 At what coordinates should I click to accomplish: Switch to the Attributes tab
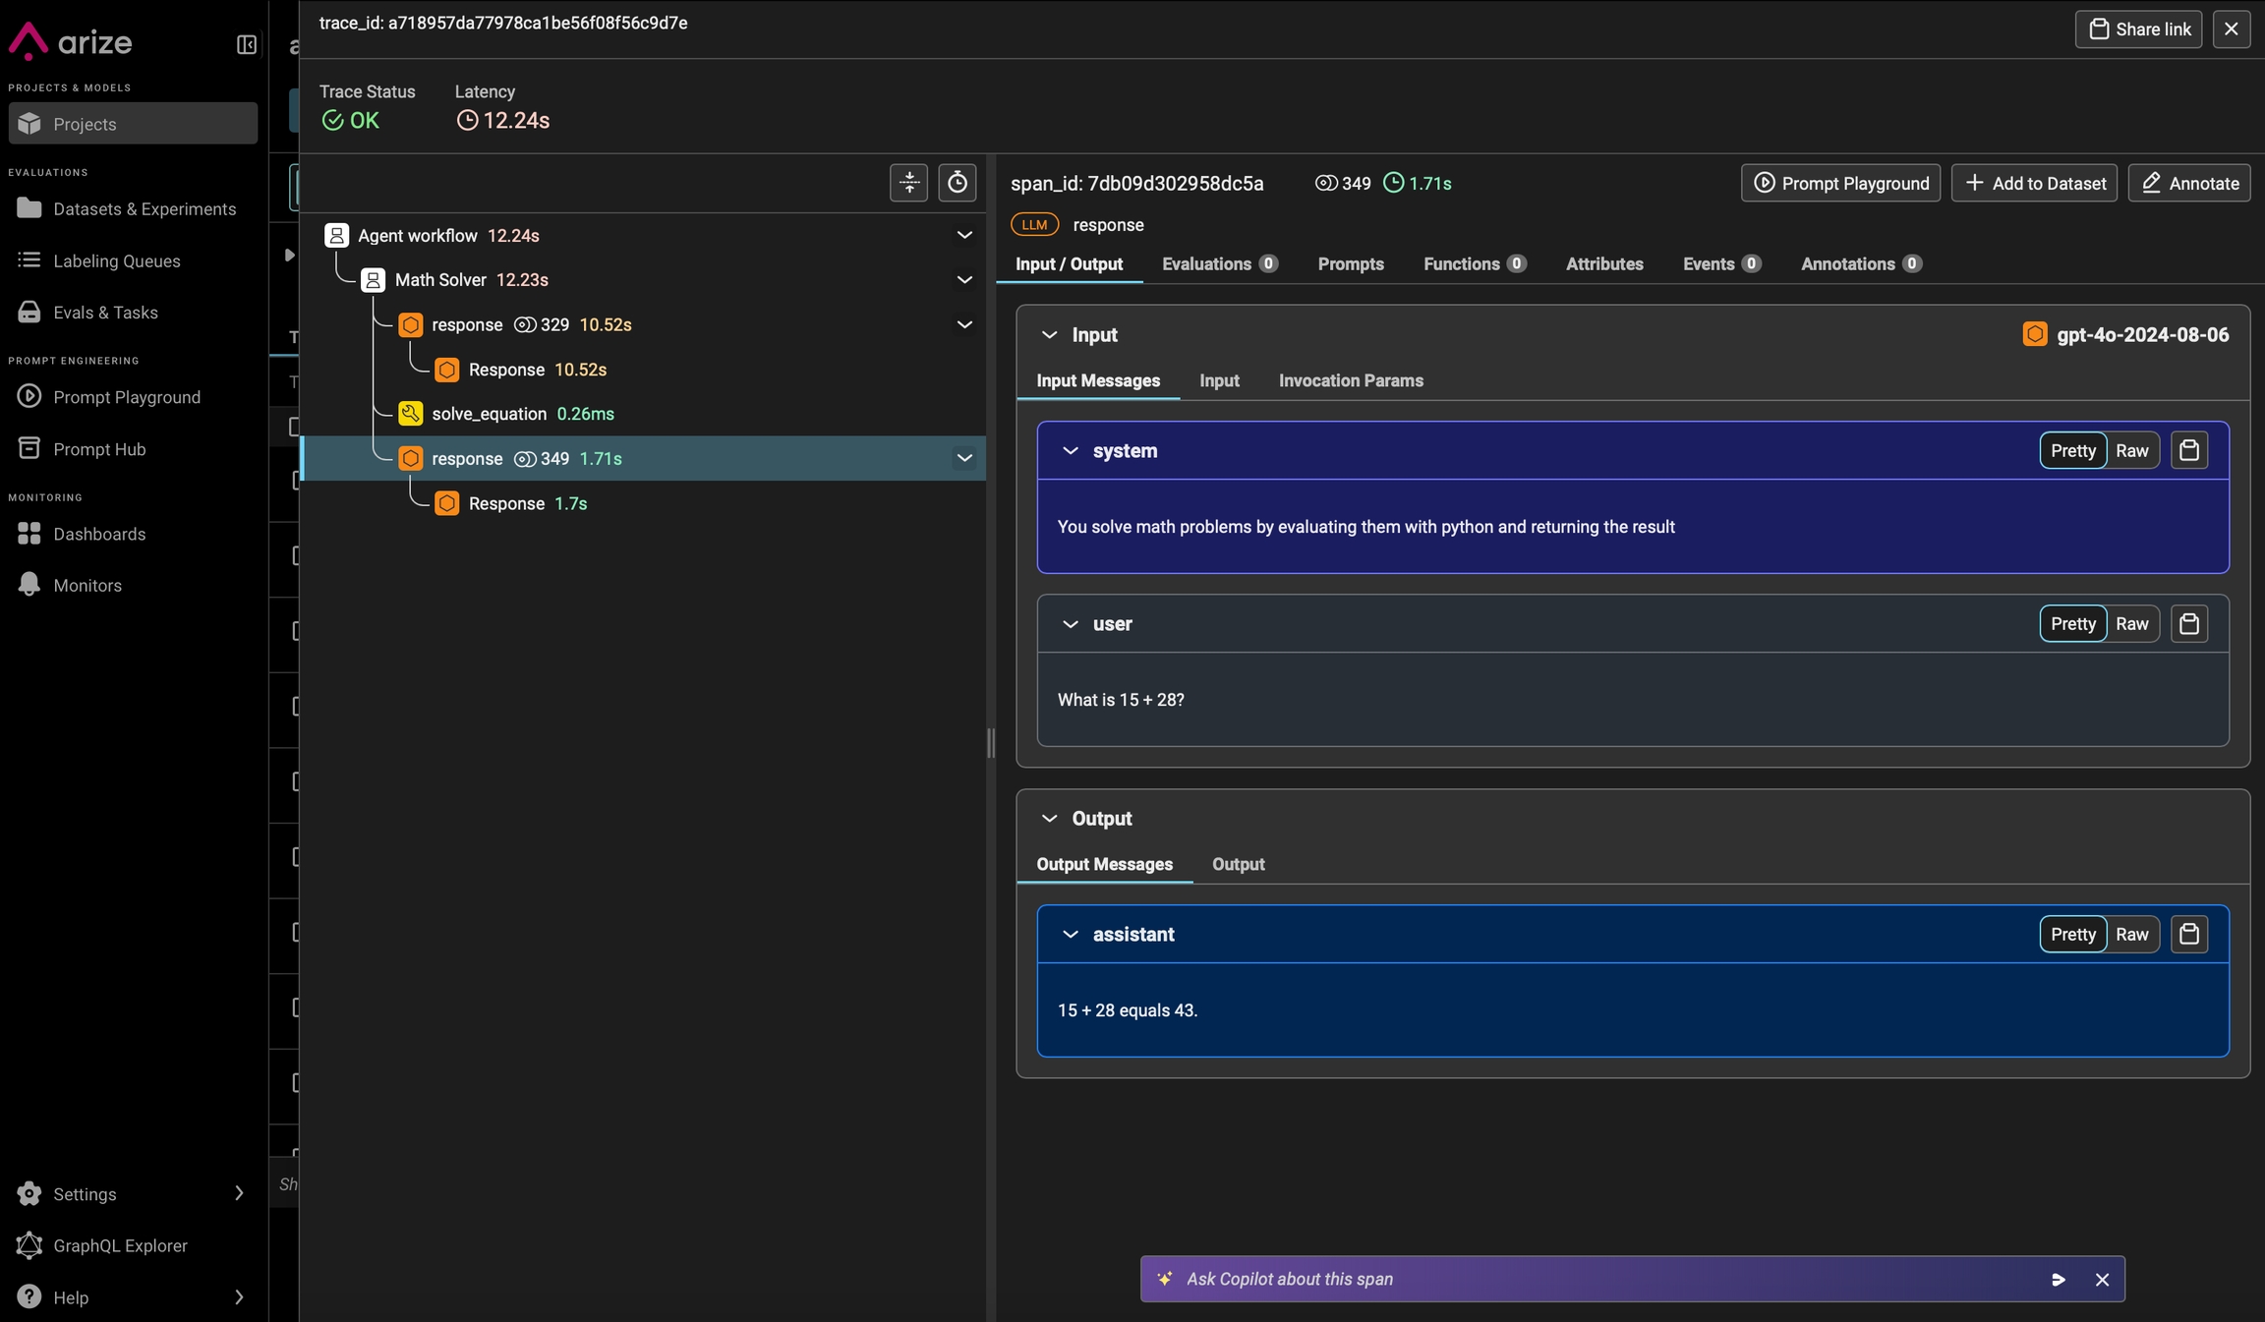(x=1603, y=263)
